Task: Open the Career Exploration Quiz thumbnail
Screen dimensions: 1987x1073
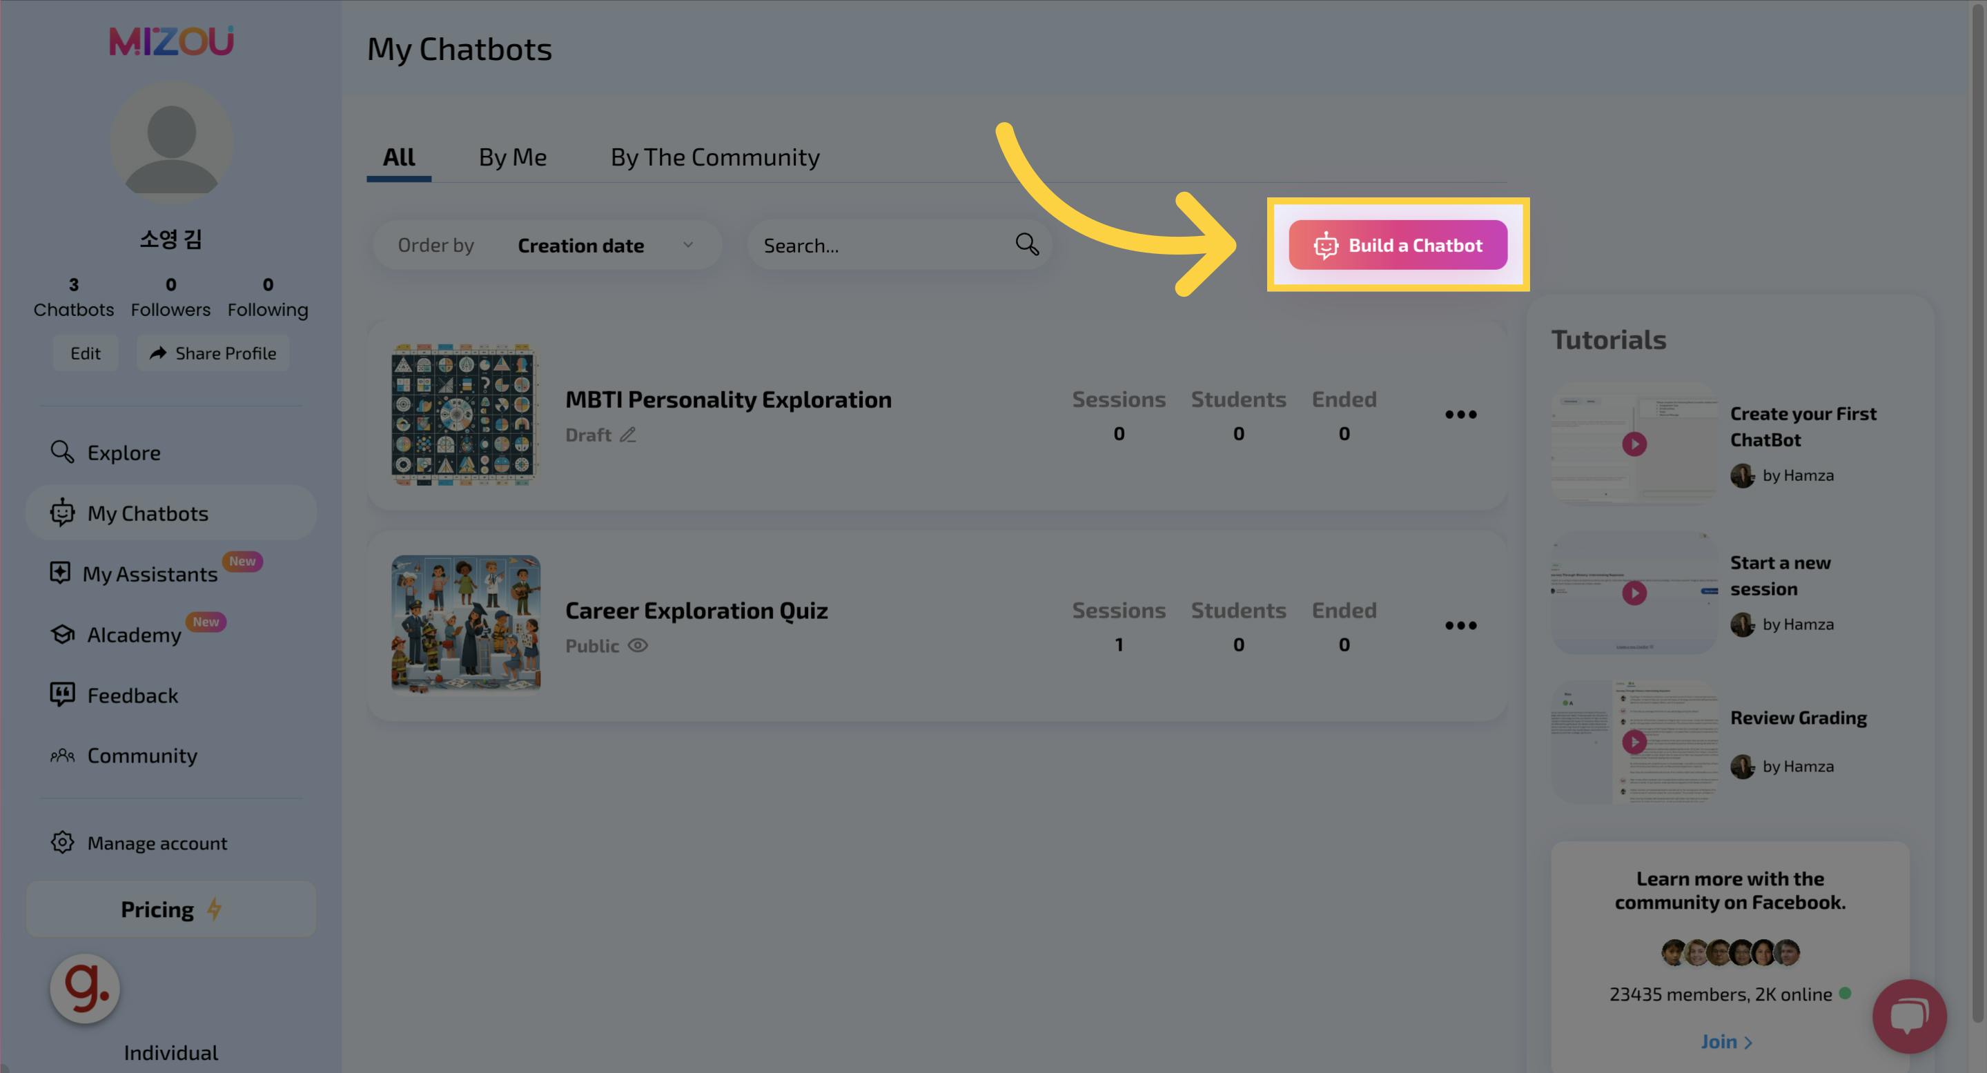Action: [466, 623]
